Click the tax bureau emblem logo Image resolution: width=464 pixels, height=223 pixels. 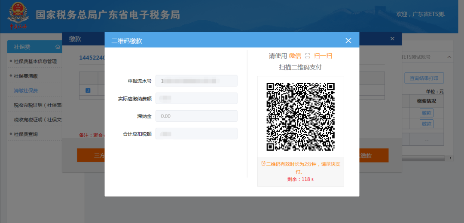pos(18,16)
